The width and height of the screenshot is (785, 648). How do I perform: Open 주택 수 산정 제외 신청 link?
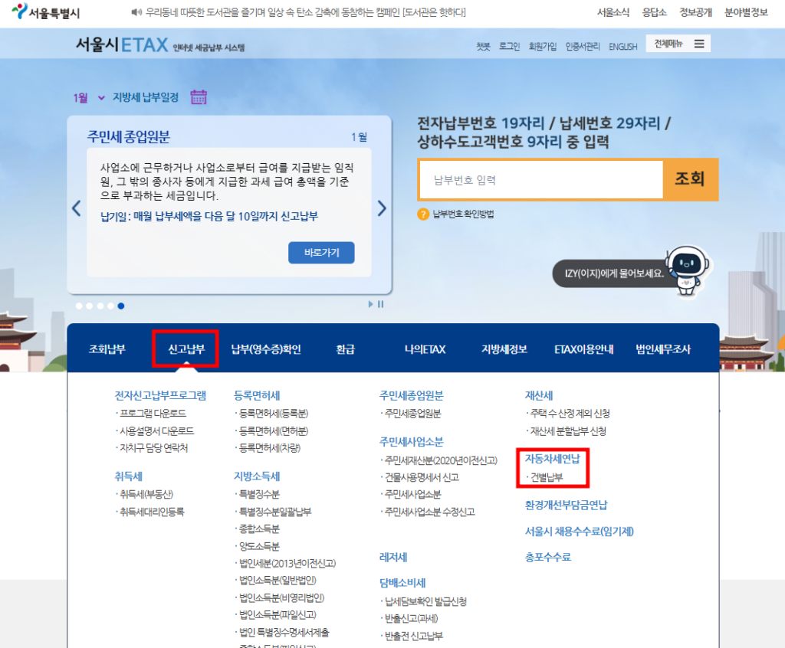click(570, 414)
